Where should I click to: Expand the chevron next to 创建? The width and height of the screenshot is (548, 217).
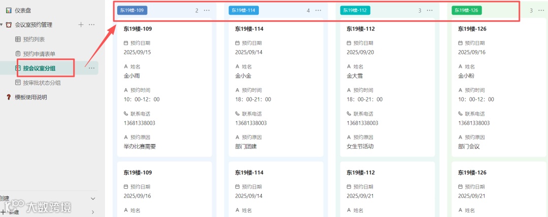pos(93,198)
